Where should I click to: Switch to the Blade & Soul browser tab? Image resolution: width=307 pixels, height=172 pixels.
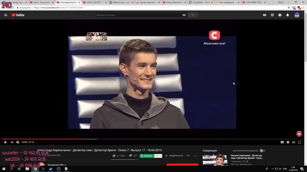pos(121,2)
